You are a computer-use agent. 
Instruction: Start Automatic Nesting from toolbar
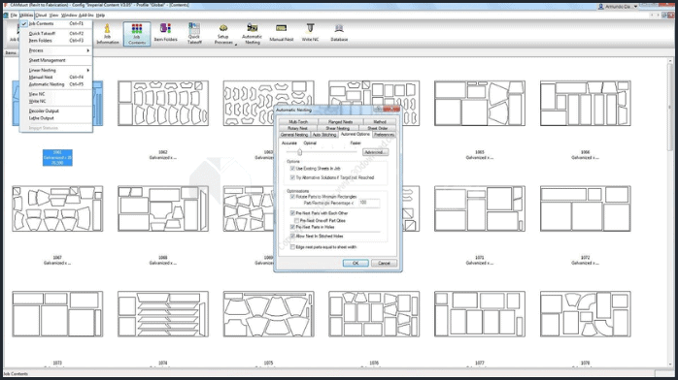point(253,34)
